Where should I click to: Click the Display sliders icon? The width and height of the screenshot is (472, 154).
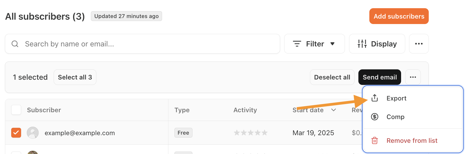tap(362, 44)
